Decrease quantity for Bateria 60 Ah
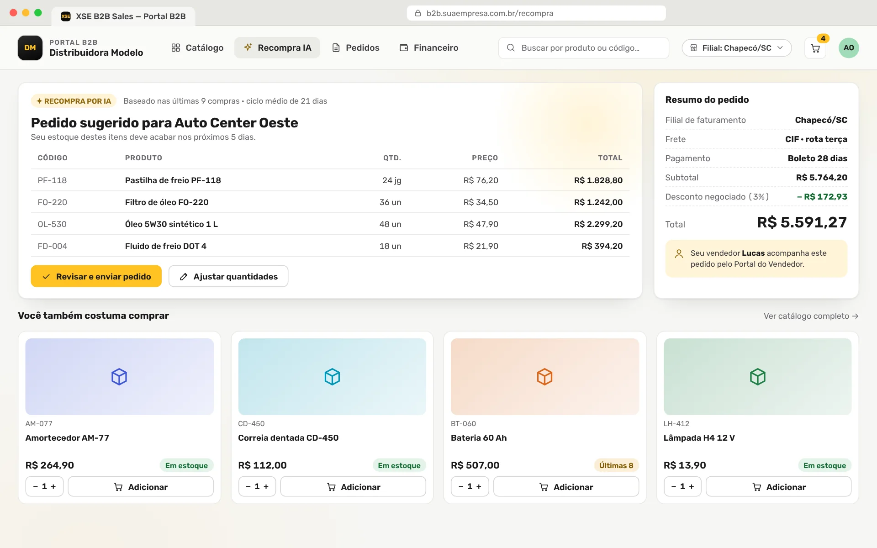Screen dimensions: 877x548 coord(461,487)
